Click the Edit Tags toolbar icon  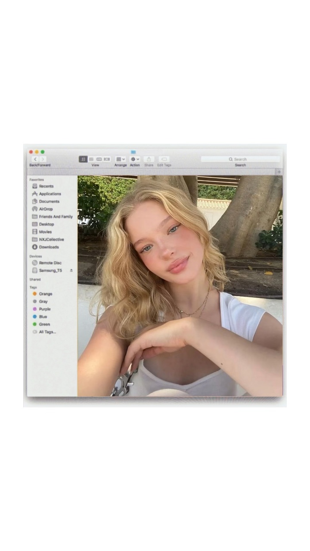pyautogui.click(x=164, y=159)
